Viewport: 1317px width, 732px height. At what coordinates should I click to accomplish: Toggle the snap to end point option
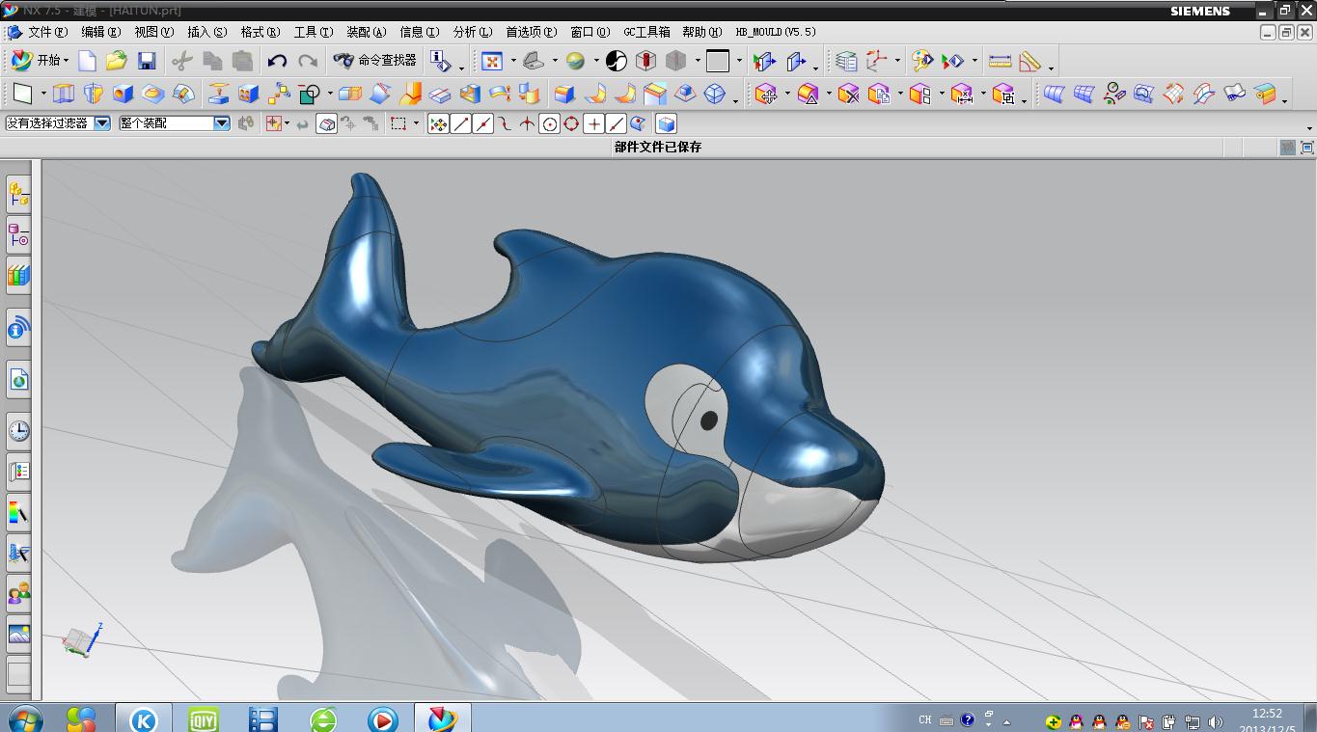[461, 123]
